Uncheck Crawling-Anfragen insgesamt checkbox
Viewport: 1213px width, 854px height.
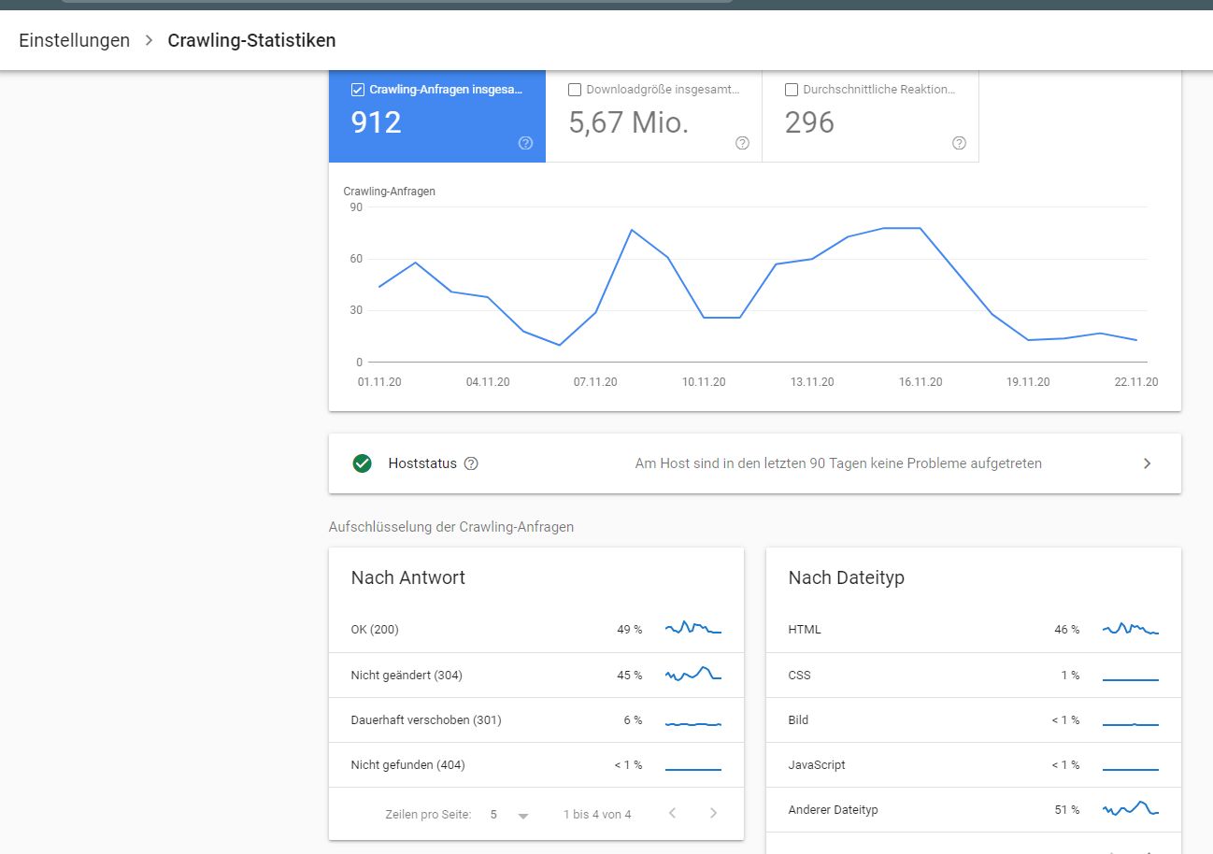click(357, 90)
